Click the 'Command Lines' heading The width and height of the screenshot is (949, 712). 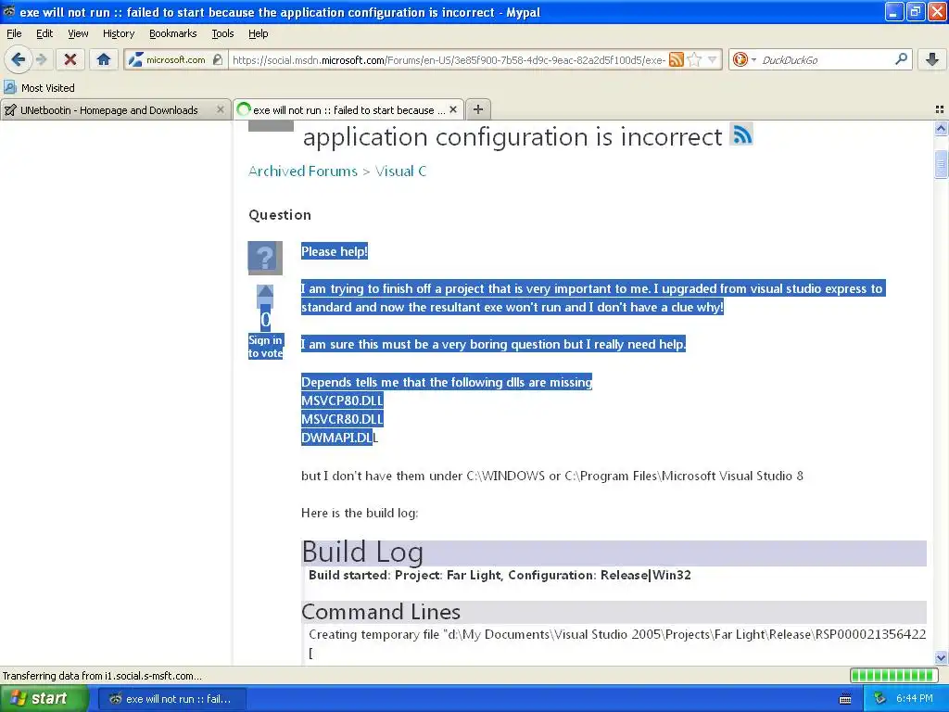pos(381,612)
